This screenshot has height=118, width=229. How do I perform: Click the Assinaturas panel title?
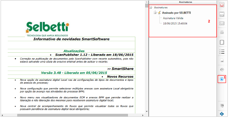click(x=186, y=2)
